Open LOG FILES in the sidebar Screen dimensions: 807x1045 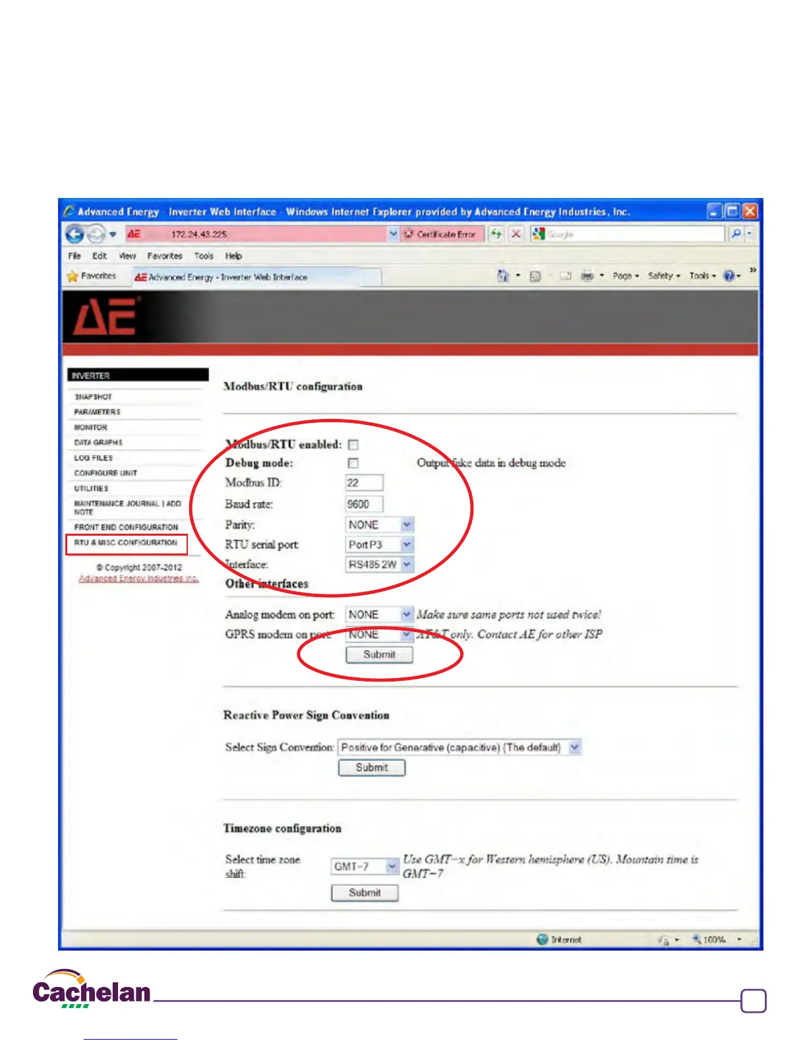[x=93, y=458]
